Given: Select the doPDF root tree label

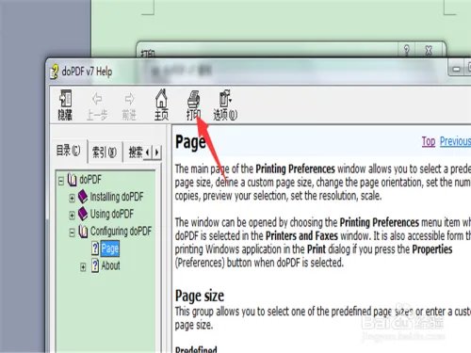Looking at the screenshot, I should tap(90, 180).
